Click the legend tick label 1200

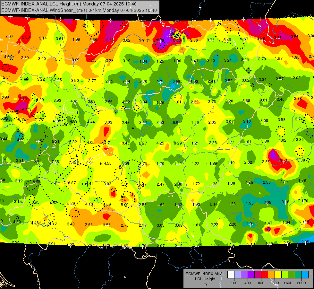[274, 283]
